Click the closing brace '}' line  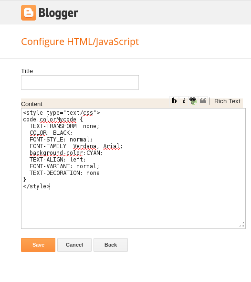coord(25,180)
